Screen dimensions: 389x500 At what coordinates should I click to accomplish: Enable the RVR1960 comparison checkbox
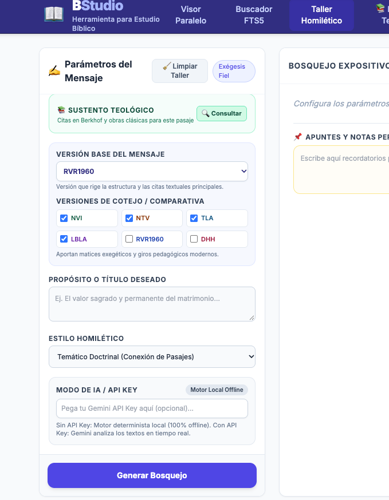tap(129, 239)
